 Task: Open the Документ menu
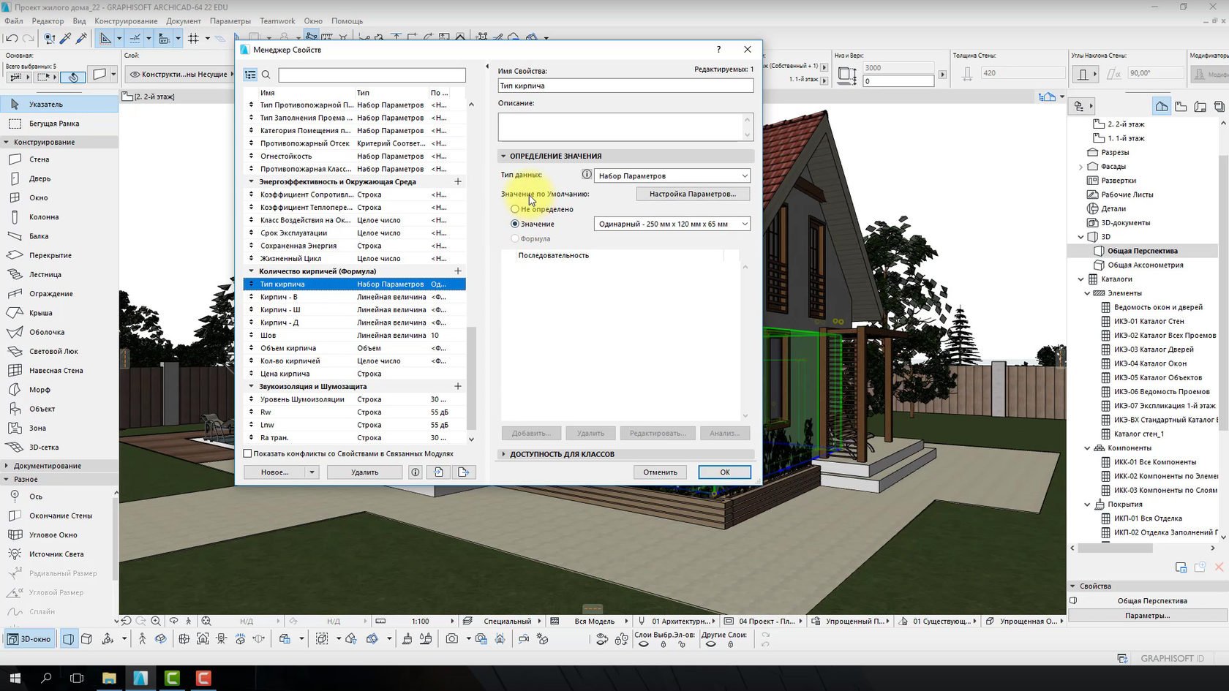(x=184, y=21)
